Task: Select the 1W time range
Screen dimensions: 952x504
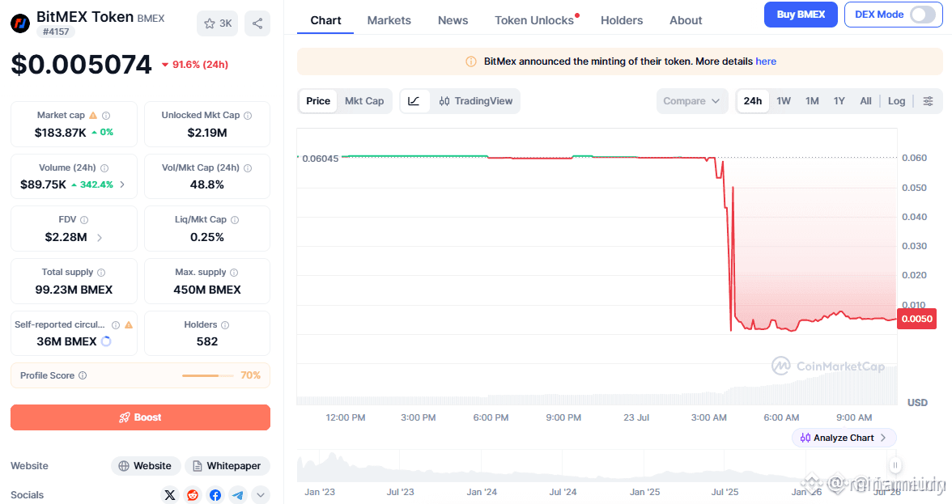Action: (784, 101)
